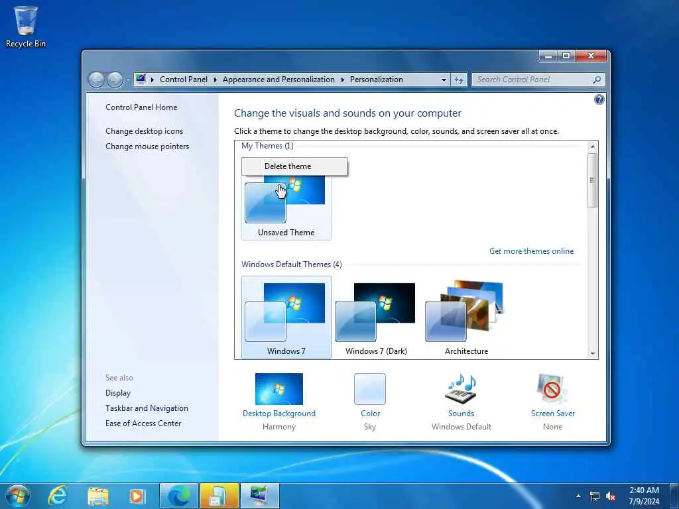Open the Sounds settings icon
This screenshot has width=679, height=509.
(x=462, y=388)
